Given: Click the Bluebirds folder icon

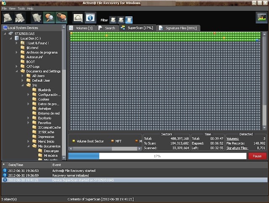Looking at the screenshot, I should click(x=34, y=90).
